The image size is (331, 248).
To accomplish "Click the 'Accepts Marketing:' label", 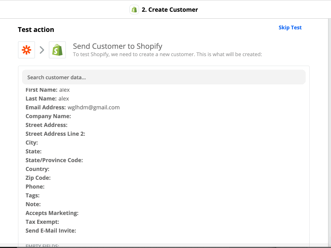I will 52,213.
